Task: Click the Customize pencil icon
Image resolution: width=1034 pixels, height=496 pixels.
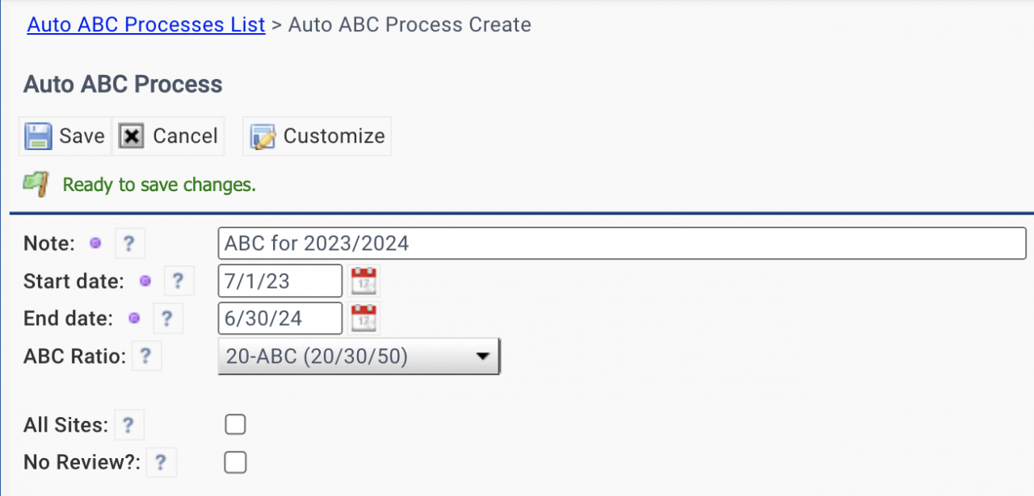Action: (263, 136)
